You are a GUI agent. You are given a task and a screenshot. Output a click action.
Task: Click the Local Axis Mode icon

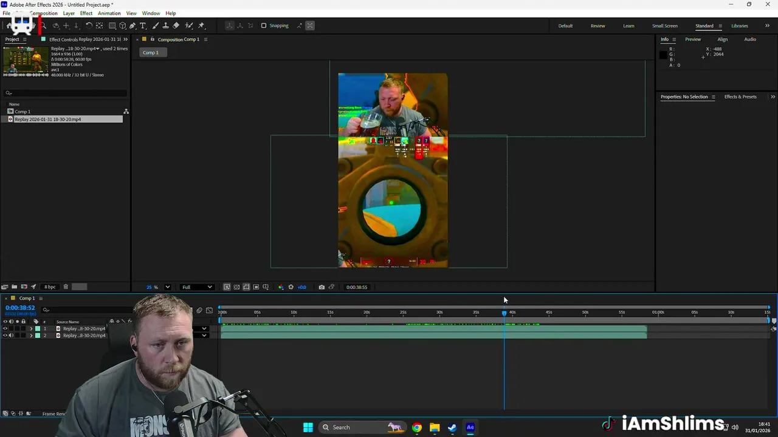click(x=229, y=25)
